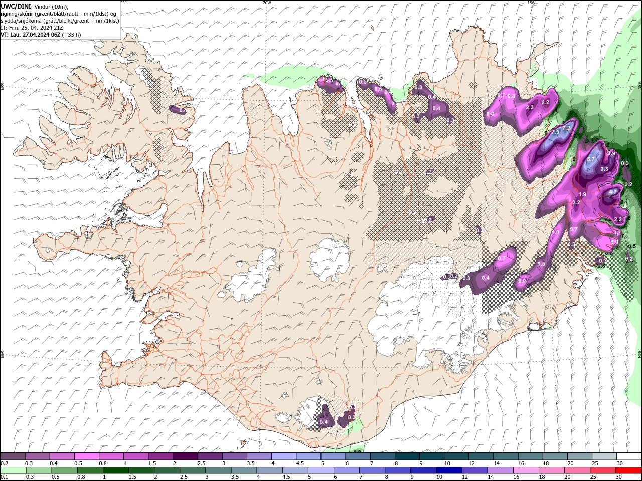Screen dimensions: 642x481
Task: Pick upper scale swatch between 0.2 and 0.3
Action: point(13,456)
